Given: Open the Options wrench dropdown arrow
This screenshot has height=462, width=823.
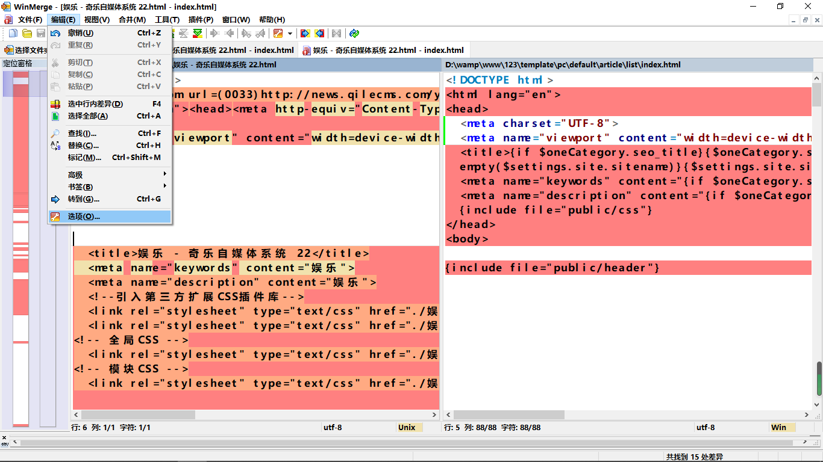Looking at the screenshot, I should click(x=290, y=33).
